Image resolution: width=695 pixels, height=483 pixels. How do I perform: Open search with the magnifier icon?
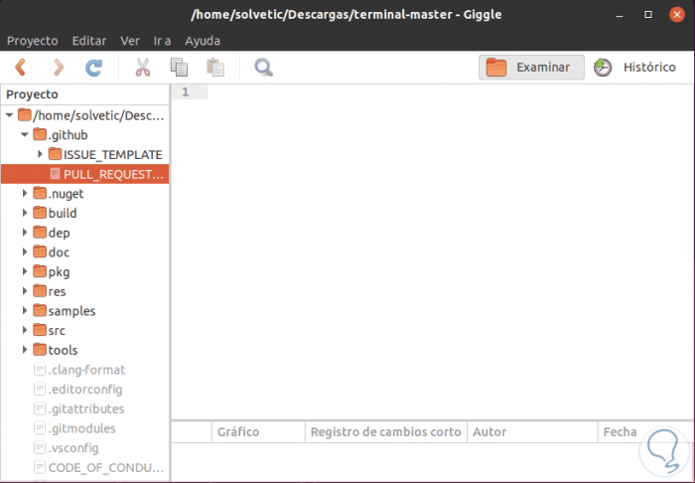[x=263, y=68]
